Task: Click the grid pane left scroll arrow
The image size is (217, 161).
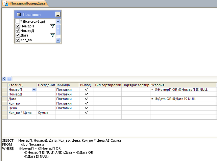Action: point(4,79)
